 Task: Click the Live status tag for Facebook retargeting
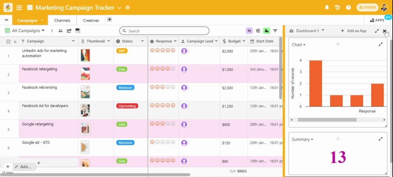[x=121, y=69]
